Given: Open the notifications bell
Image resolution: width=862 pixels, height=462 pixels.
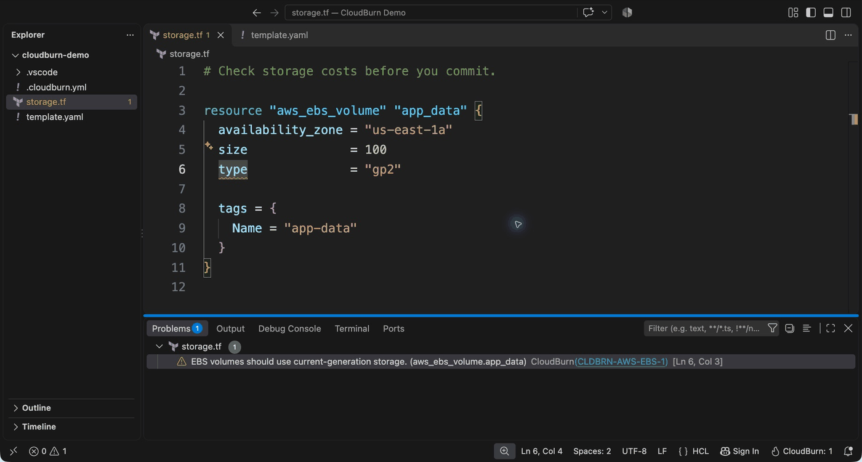Looking at the screenshot, I should (848, 451).
